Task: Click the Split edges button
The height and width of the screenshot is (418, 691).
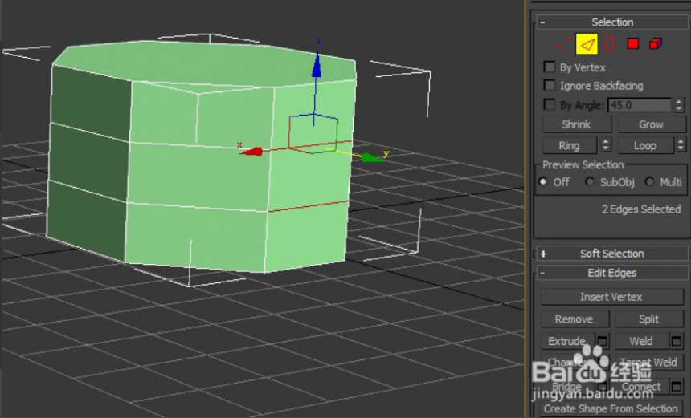Action: coord(648,319)
